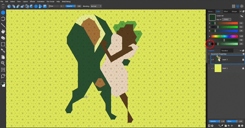This screenshot has height=128, width=245.
Task: Select the paint bucket fill tool
Action: (x=3, y=32)
